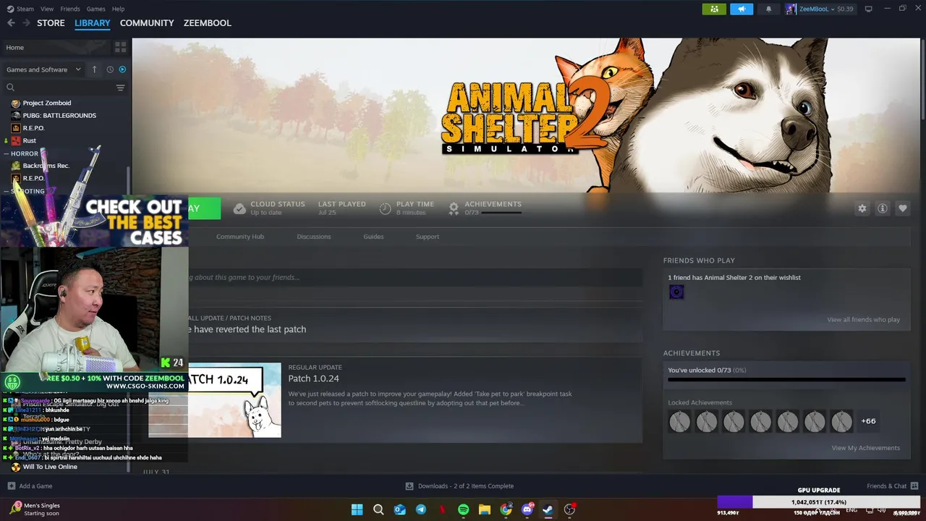Open the blue announcements megaphone icon
The width and height of the screenshot is (926, 521).
pos(741,9)
